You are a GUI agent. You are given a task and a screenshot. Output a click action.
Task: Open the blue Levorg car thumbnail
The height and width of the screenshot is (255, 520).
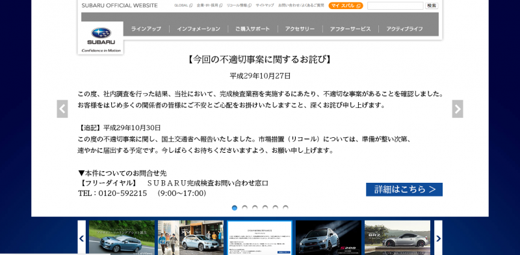click(122, 237)
